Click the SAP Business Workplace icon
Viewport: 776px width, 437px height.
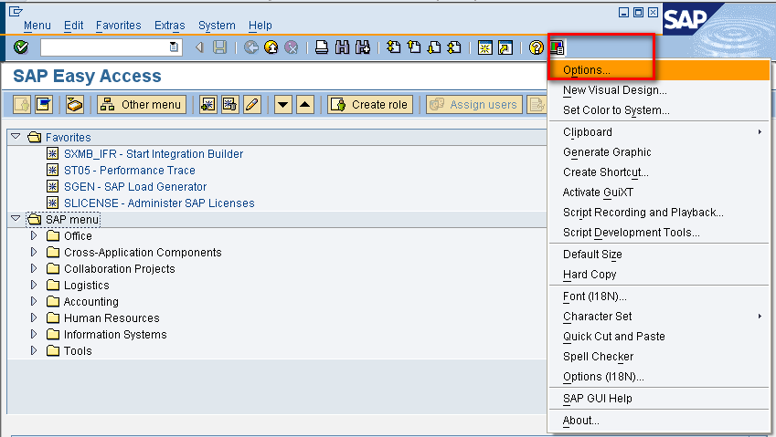(x=74, y=105)
